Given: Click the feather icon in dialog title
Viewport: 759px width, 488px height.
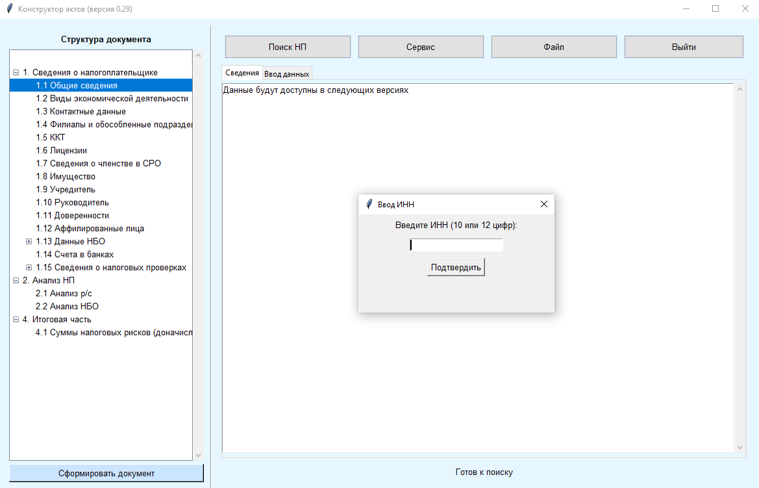Looking at the screenshot, I should click(x=369, y=204).
